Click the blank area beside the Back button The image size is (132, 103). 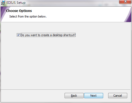pyautogui.click(x=33, y=96)
